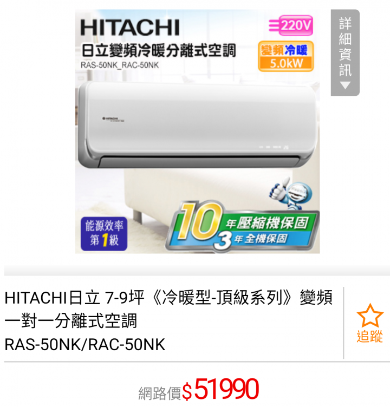Click the orange star favorite icon
Screen dimensions: 390x407
coord(370,316)
